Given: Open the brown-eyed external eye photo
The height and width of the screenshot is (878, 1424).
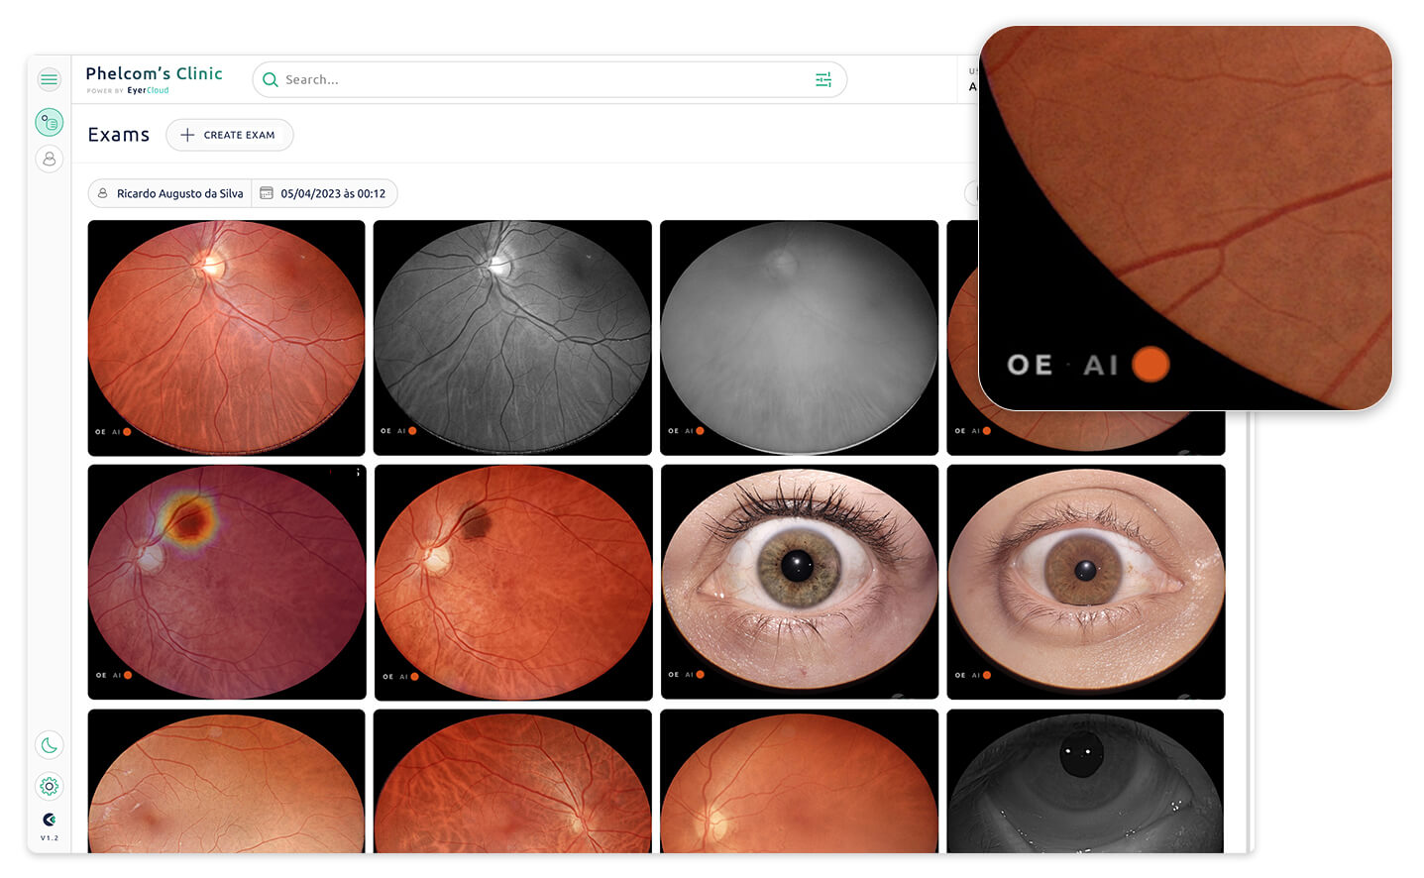Looking at the screenshot, I should pyautogui.click(x=1086, y=582).
